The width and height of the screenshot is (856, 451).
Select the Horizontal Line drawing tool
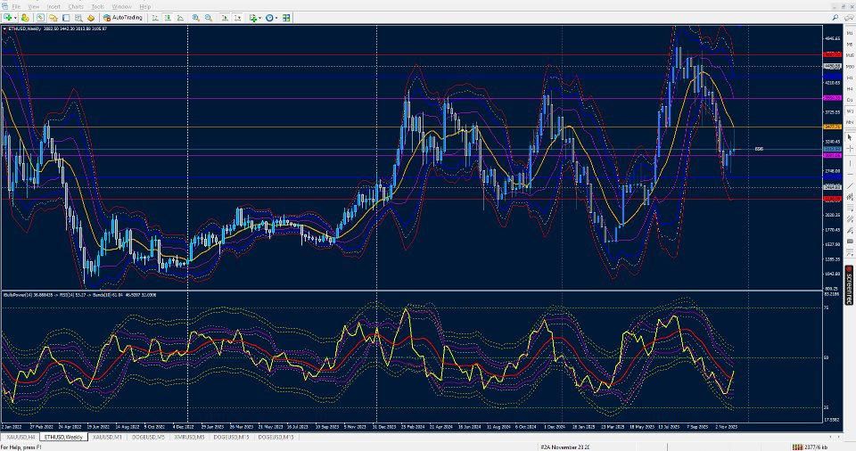tap(850, 174)
